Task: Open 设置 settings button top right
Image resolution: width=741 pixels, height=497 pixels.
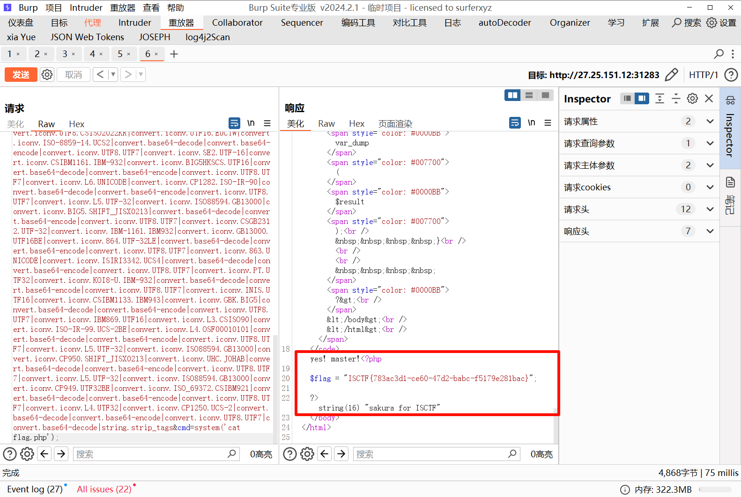Action: 722,22
